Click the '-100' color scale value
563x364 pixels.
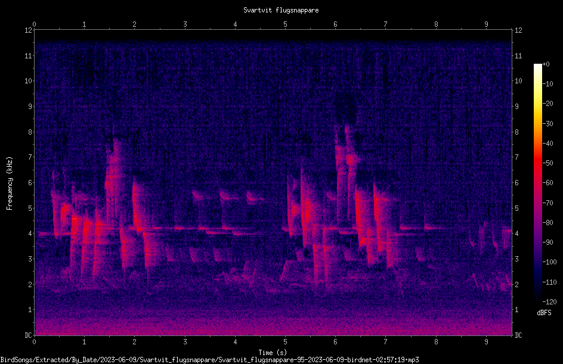pos(549,262)
